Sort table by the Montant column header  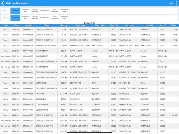coord(64,25)
